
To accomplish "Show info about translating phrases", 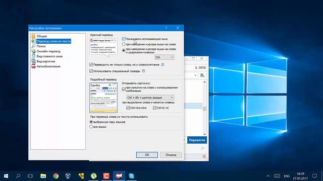I will click(163, 65).
